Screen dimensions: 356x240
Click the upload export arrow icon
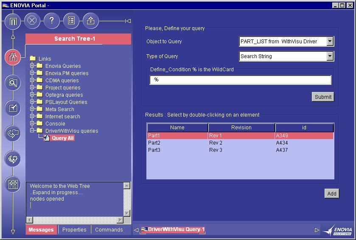pos(90,21)
